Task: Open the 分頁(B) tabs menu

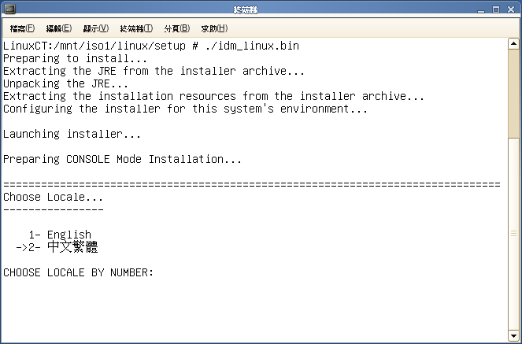Action: pos(176,28)
